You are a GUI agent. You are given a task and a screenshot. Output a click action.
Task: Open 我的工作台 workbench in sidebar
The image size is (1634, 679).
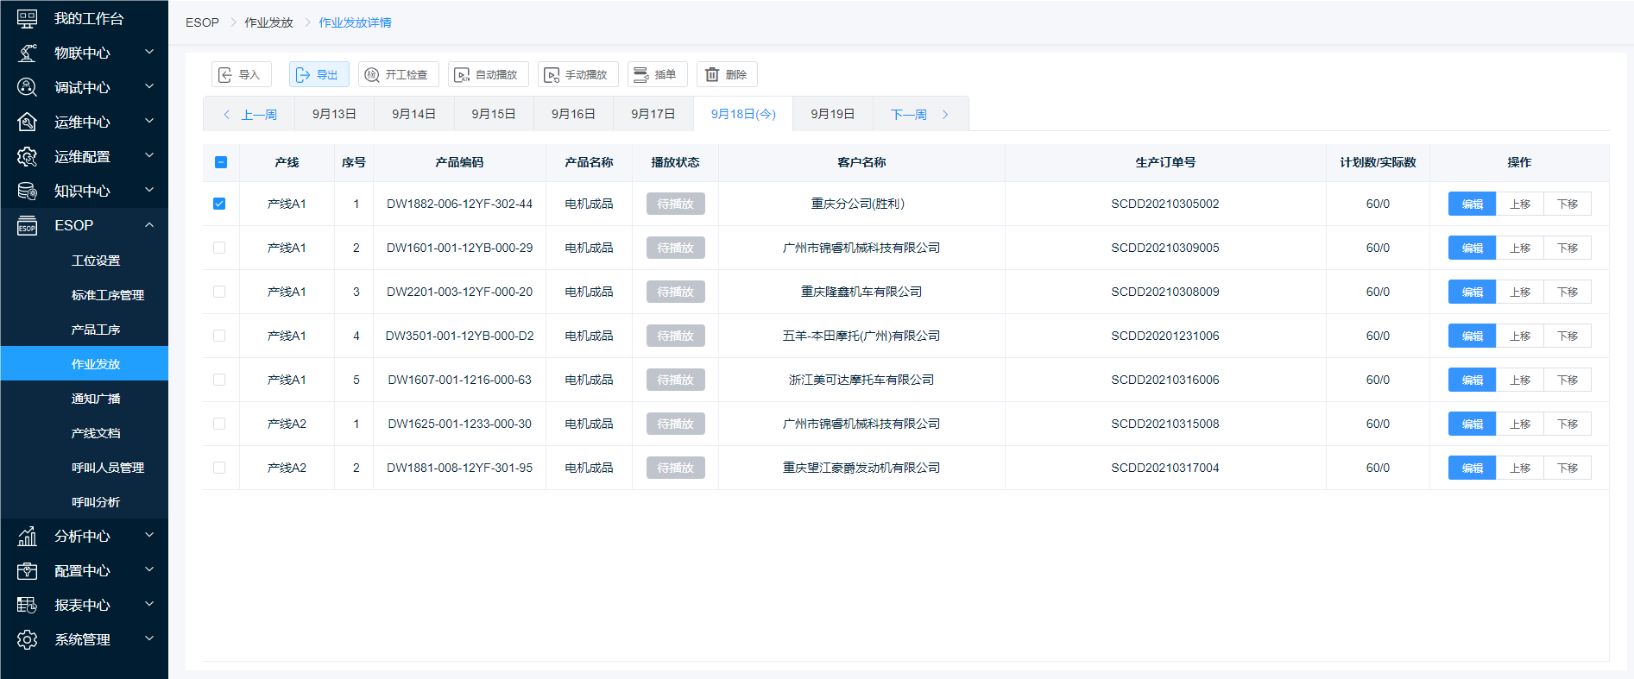click(88, 18)
